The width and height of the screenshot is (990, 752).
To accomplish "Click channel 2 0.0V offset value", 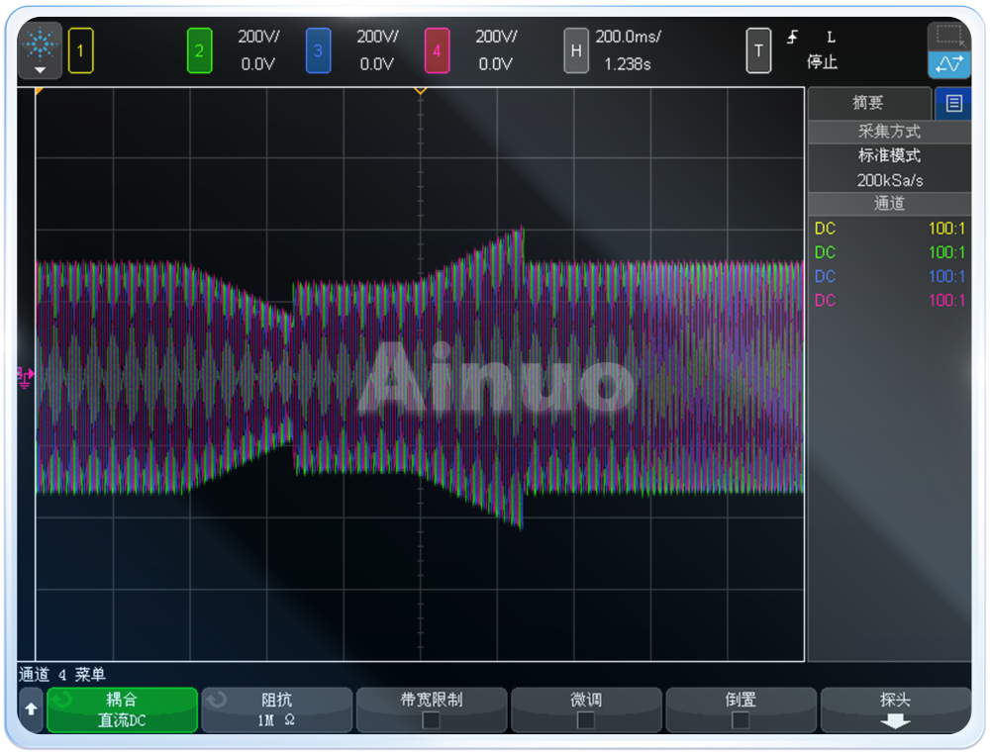I will coord(258,64).
